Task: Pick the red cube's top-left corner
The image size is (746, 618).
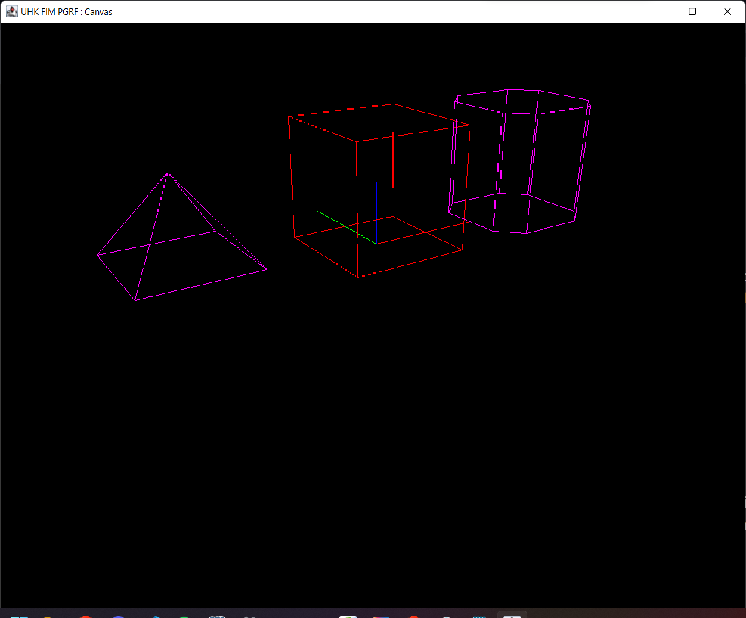Action: (289, 117)
